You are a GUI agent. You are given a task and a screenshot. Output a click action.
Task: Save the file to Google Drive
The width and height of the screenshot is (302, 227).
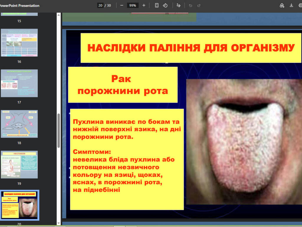[x=282, y=5]
